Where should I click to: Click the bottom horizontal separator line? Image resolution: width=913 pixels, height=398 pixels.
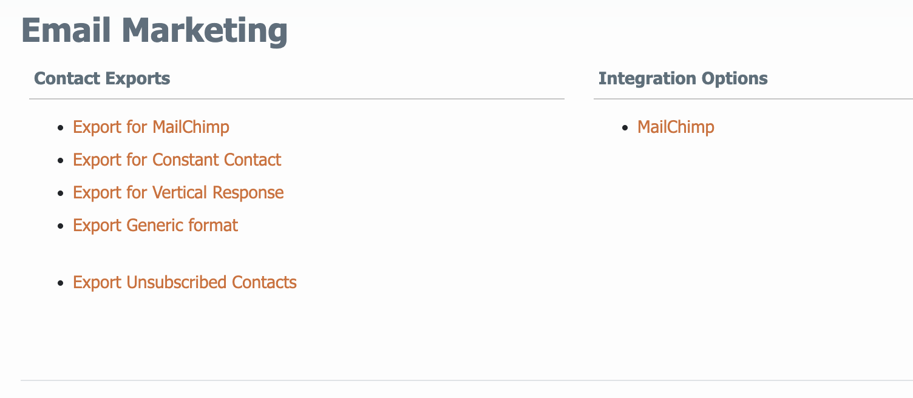(x=467, y=380)
